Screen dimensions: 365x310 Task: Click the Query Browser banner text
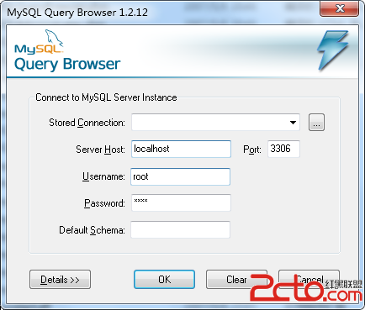(x=67, y=65)
